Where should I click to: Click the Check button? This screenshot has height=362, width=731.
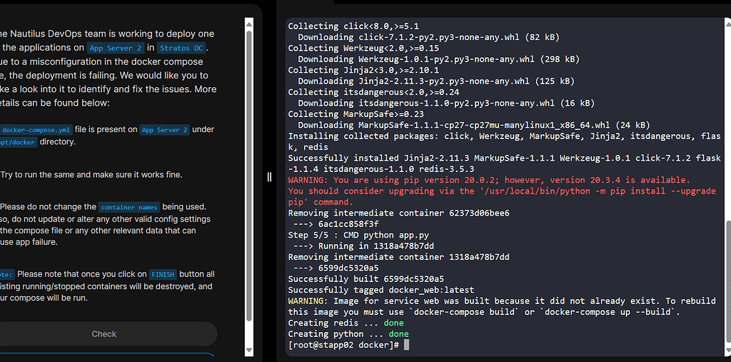(x=104, y=333)
